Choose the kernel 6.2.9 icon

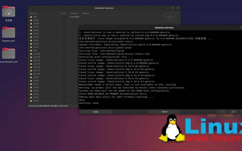tap(31, 77)
